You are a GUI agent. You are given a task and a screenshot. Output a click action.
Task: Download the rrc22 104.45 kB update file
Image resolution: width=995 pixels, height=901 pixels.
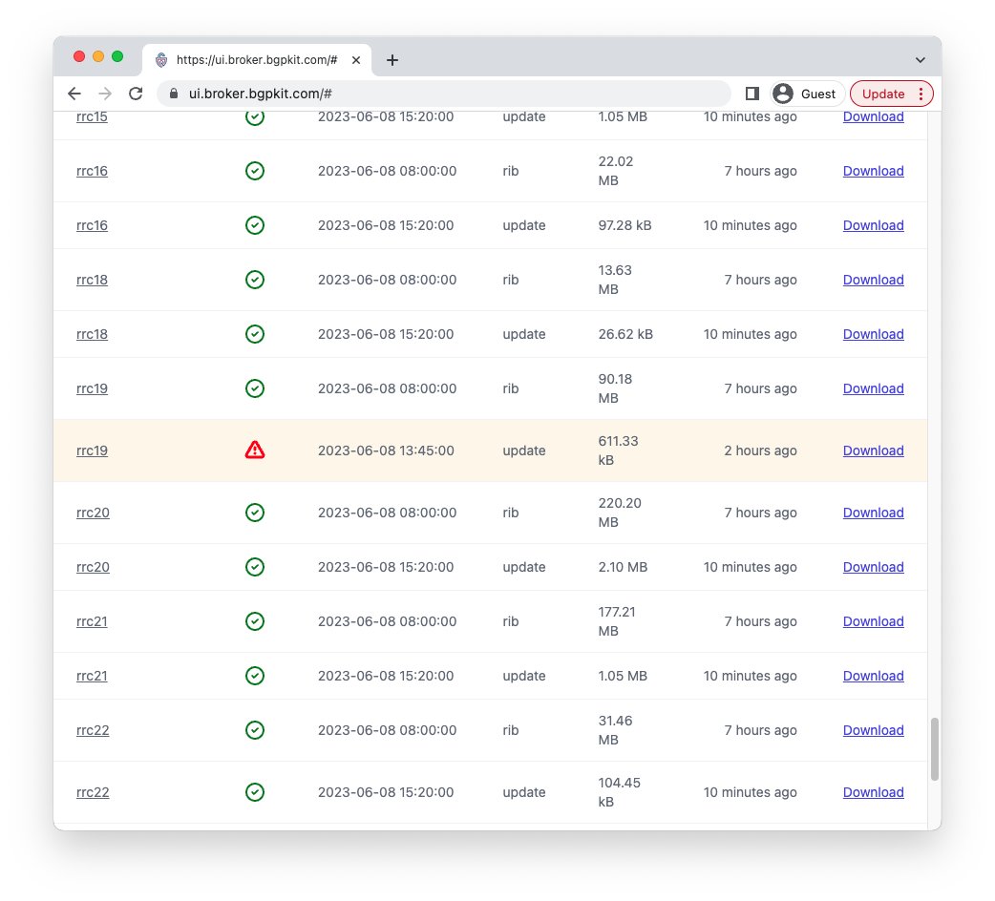[x=873, y=792]
